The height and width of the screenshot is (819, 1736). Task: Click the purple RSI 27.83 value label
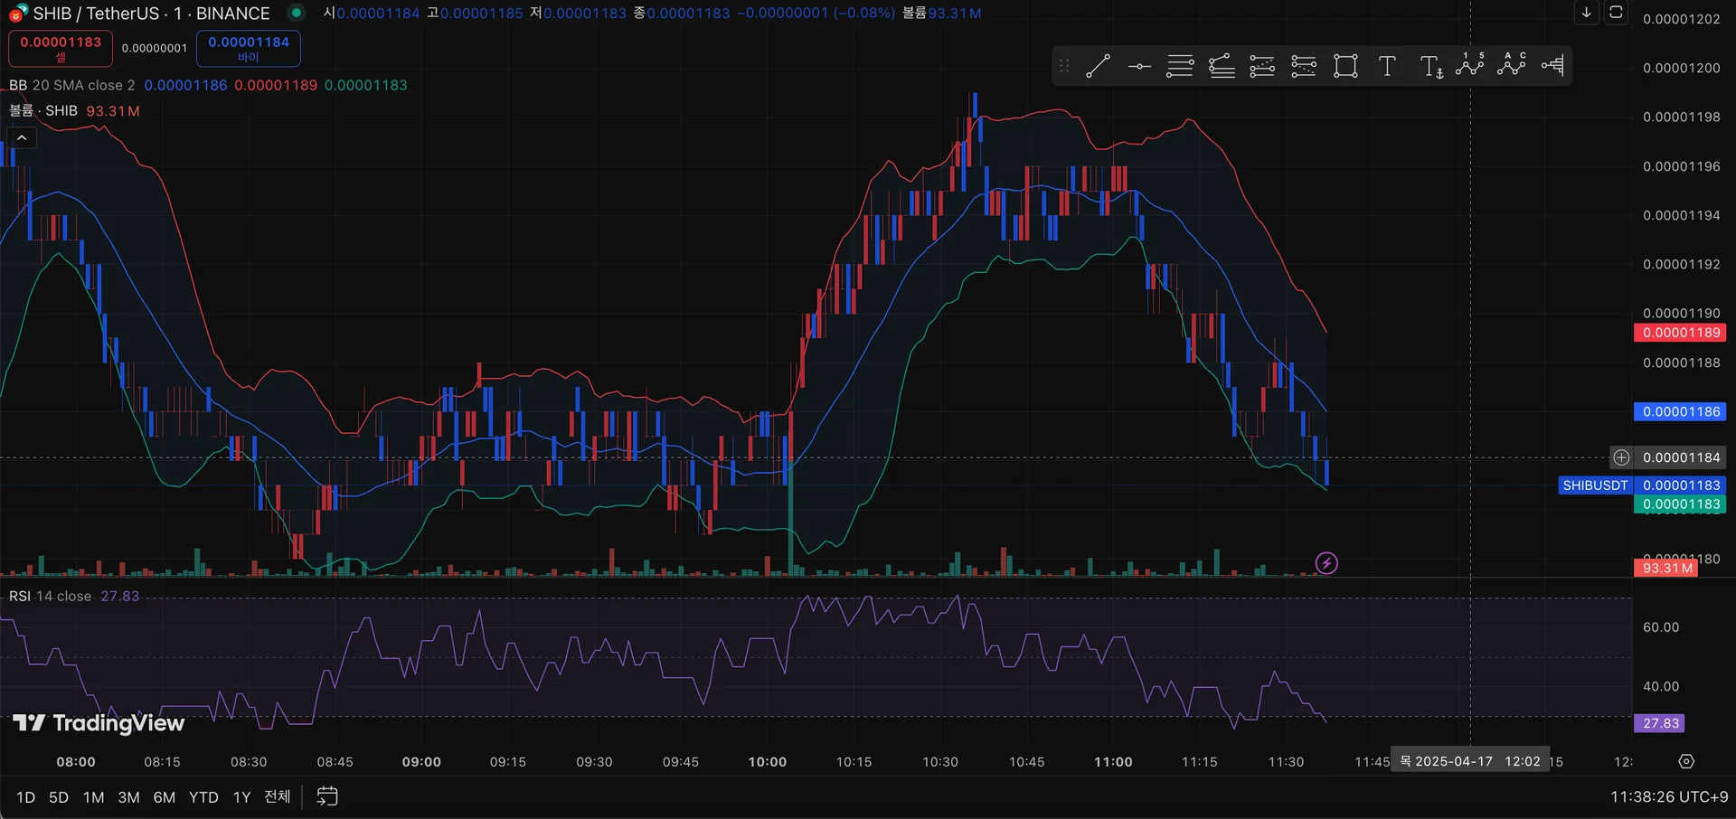(x=1660, y=723)
